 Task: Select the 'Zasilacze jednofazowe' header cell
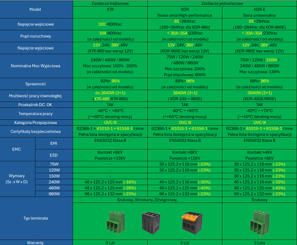pos(222,3)
